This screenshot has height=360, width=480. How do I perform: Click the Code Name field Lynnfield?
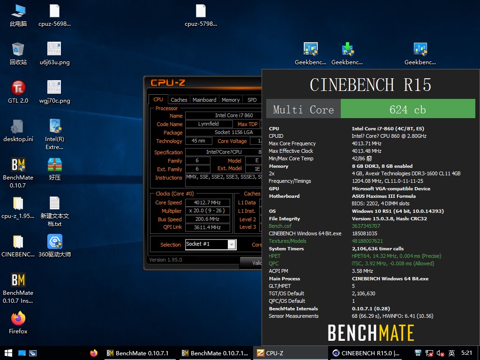pyautogui.click(x=209, y=124)
